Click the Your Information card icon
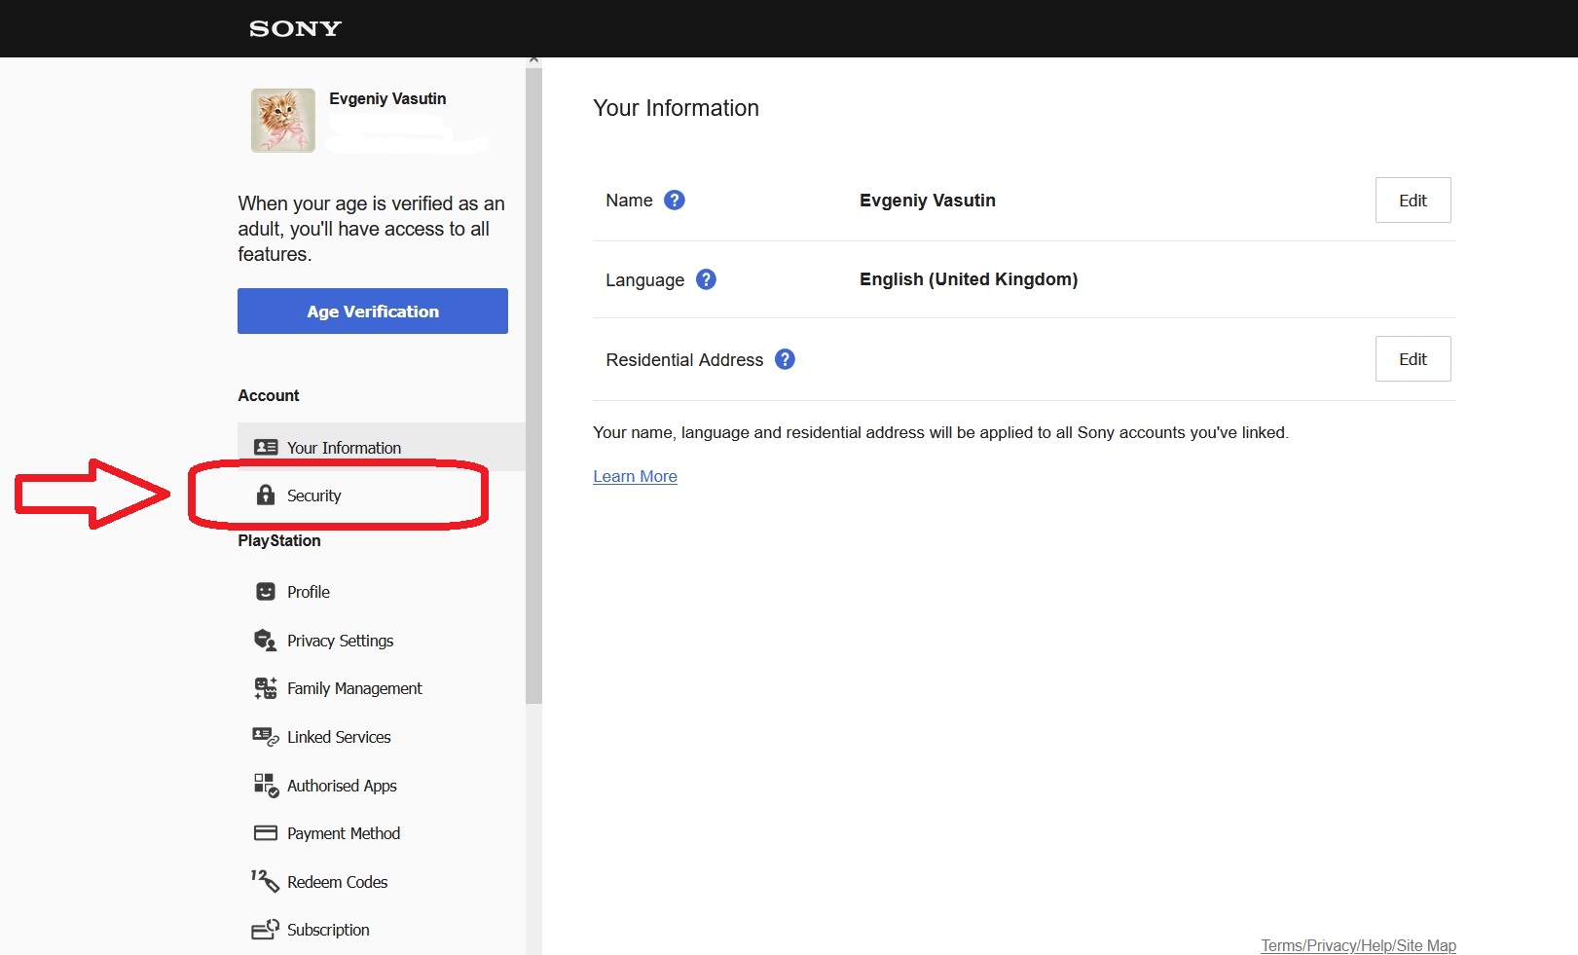The height and width of the screenshot is (955, 1578). pos(266,447)
